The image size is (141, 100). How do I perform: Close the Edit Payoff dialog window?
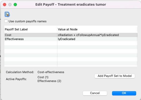coord(5,5)
